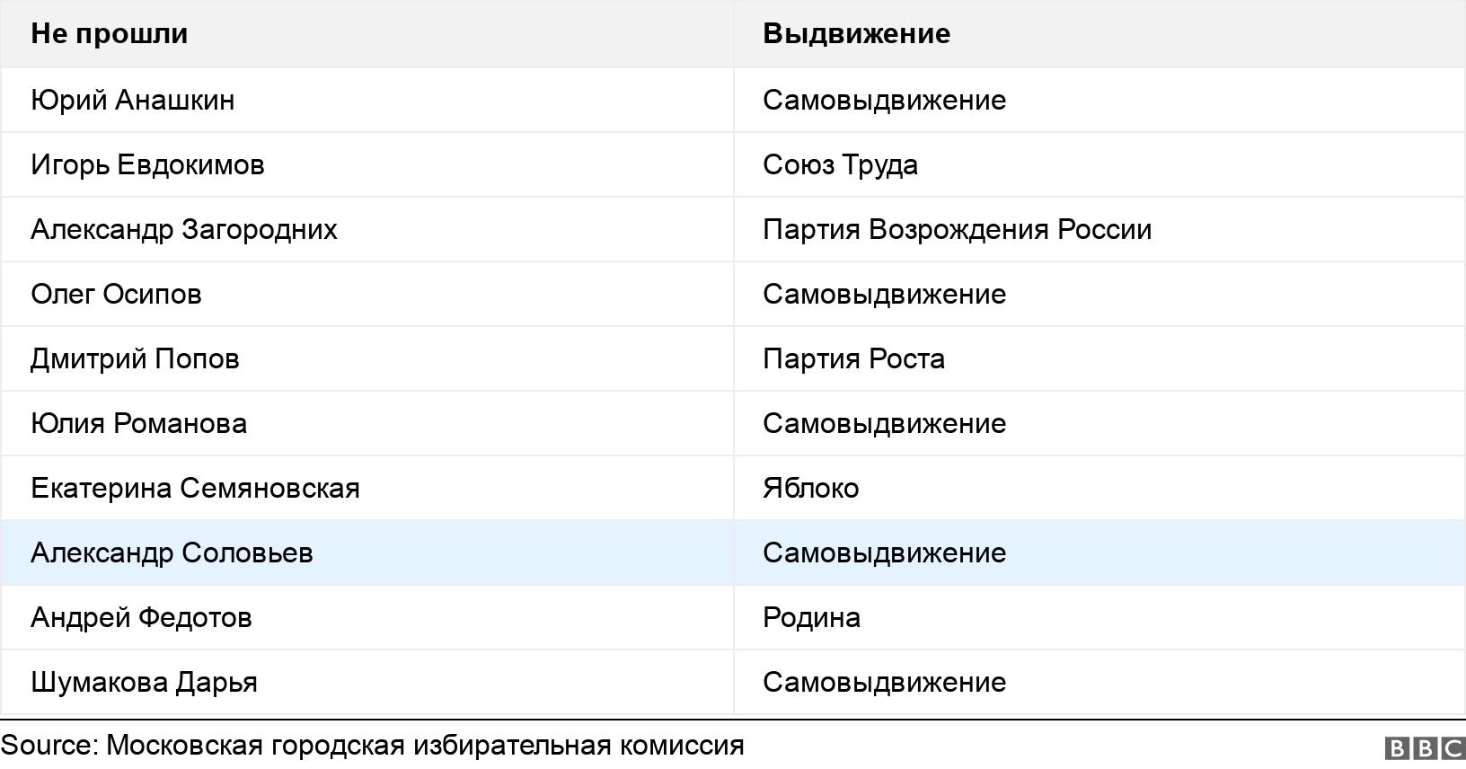
Task: Select the Андрей Федотов name cell
Action: [x=141, y=617]
